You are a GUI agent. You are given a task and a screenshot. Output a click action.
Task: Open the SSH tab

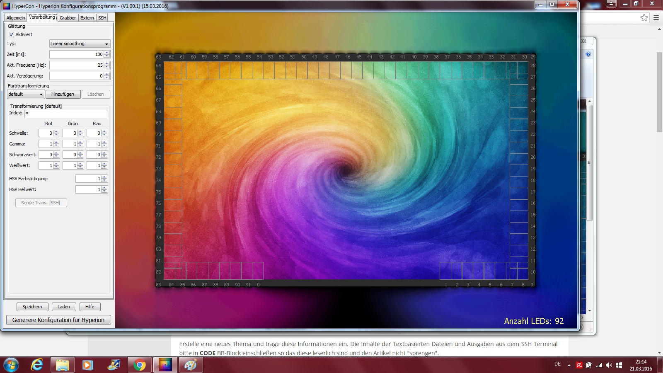pos(102,18)
